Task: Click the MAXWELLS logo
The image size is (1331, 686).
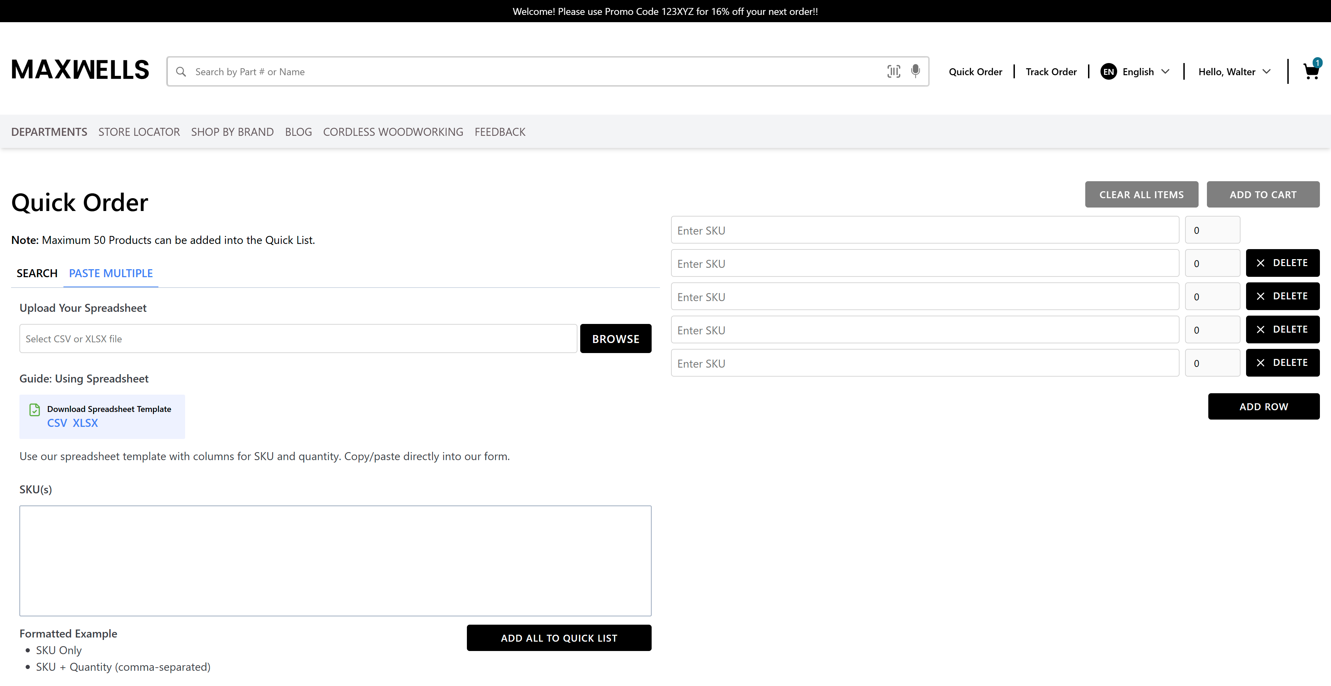Action: (80, 70)
